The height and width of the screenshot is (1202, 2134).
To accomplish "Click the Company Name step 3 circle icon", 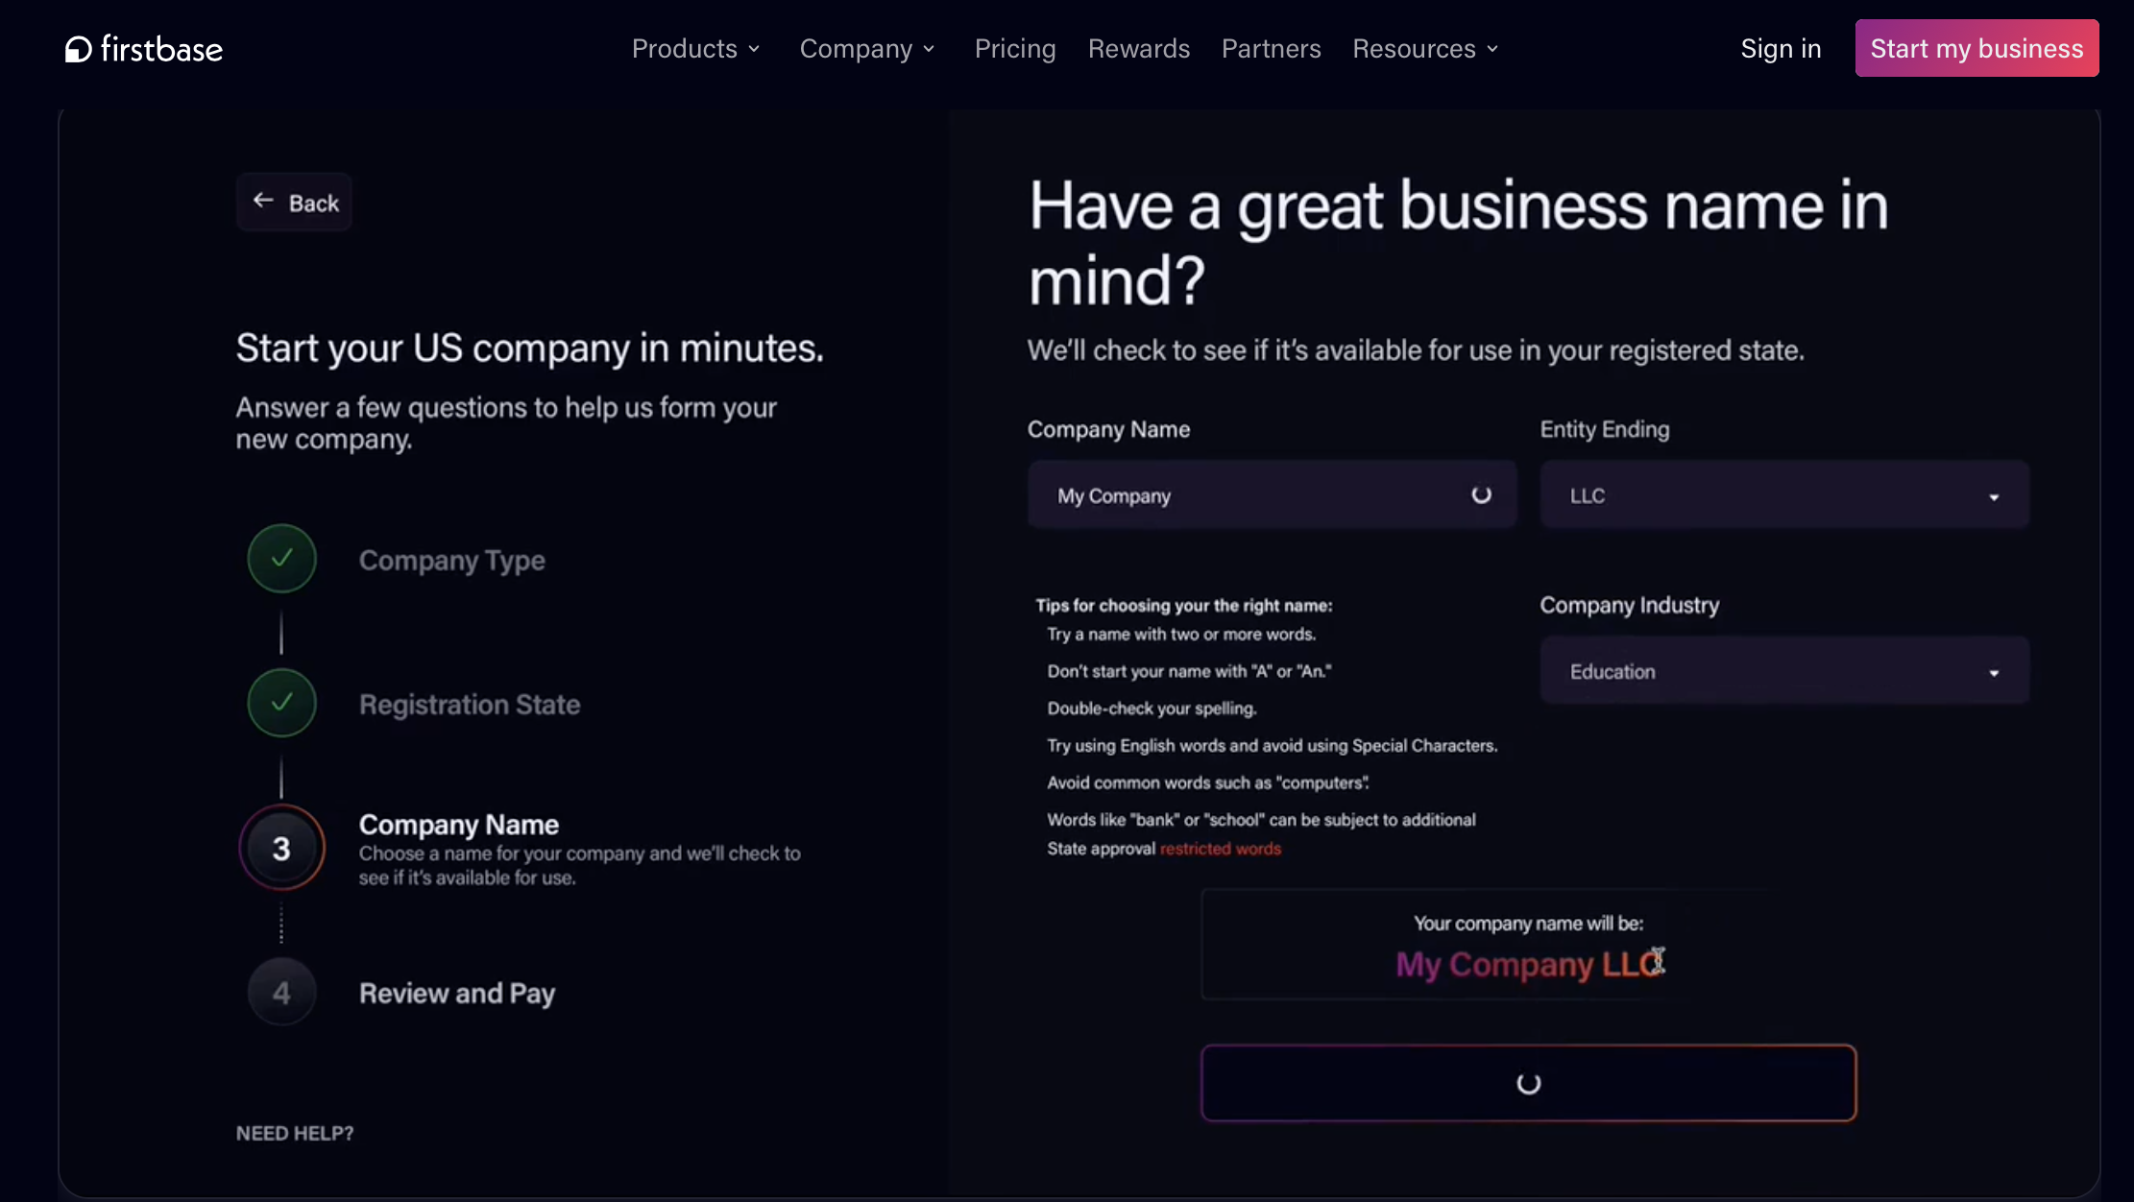I will click(x=281, y=846).
